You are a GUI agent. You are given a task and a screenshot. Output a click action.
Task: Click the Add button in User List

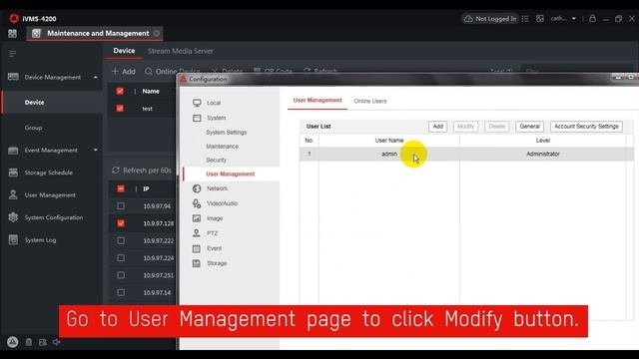pos(437,127)
